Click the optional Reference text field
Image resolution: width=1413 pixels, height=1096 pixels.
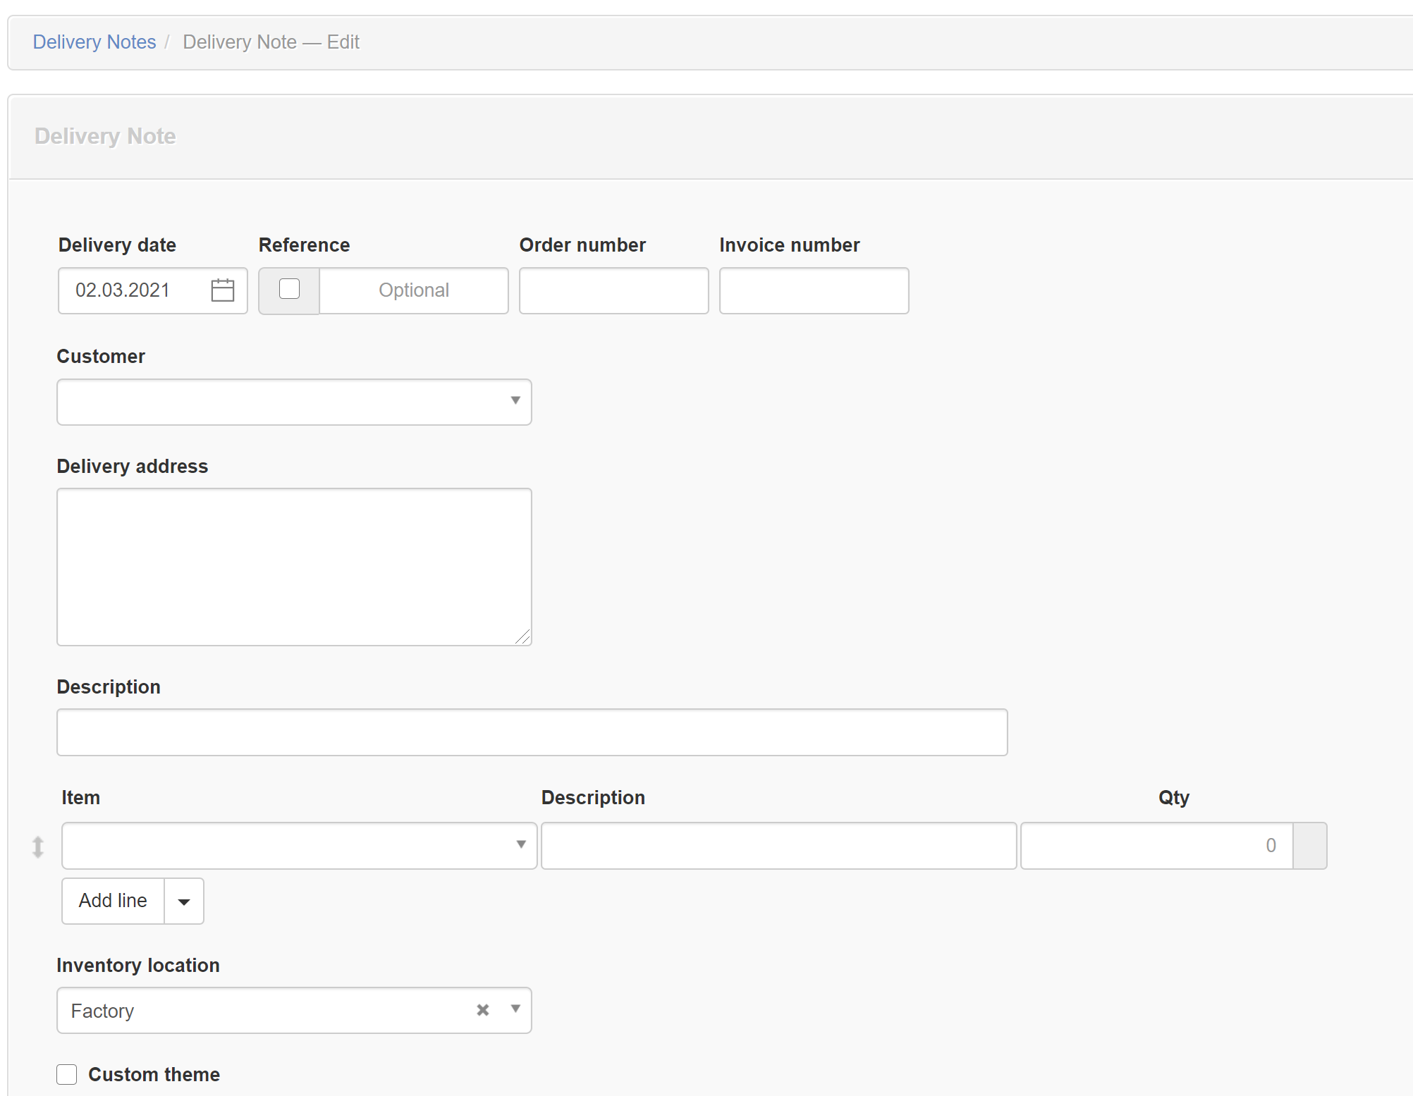point(414,290)
